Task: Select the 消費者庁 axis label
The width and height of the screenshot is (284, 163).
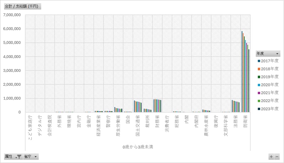Action: point(167,123)
